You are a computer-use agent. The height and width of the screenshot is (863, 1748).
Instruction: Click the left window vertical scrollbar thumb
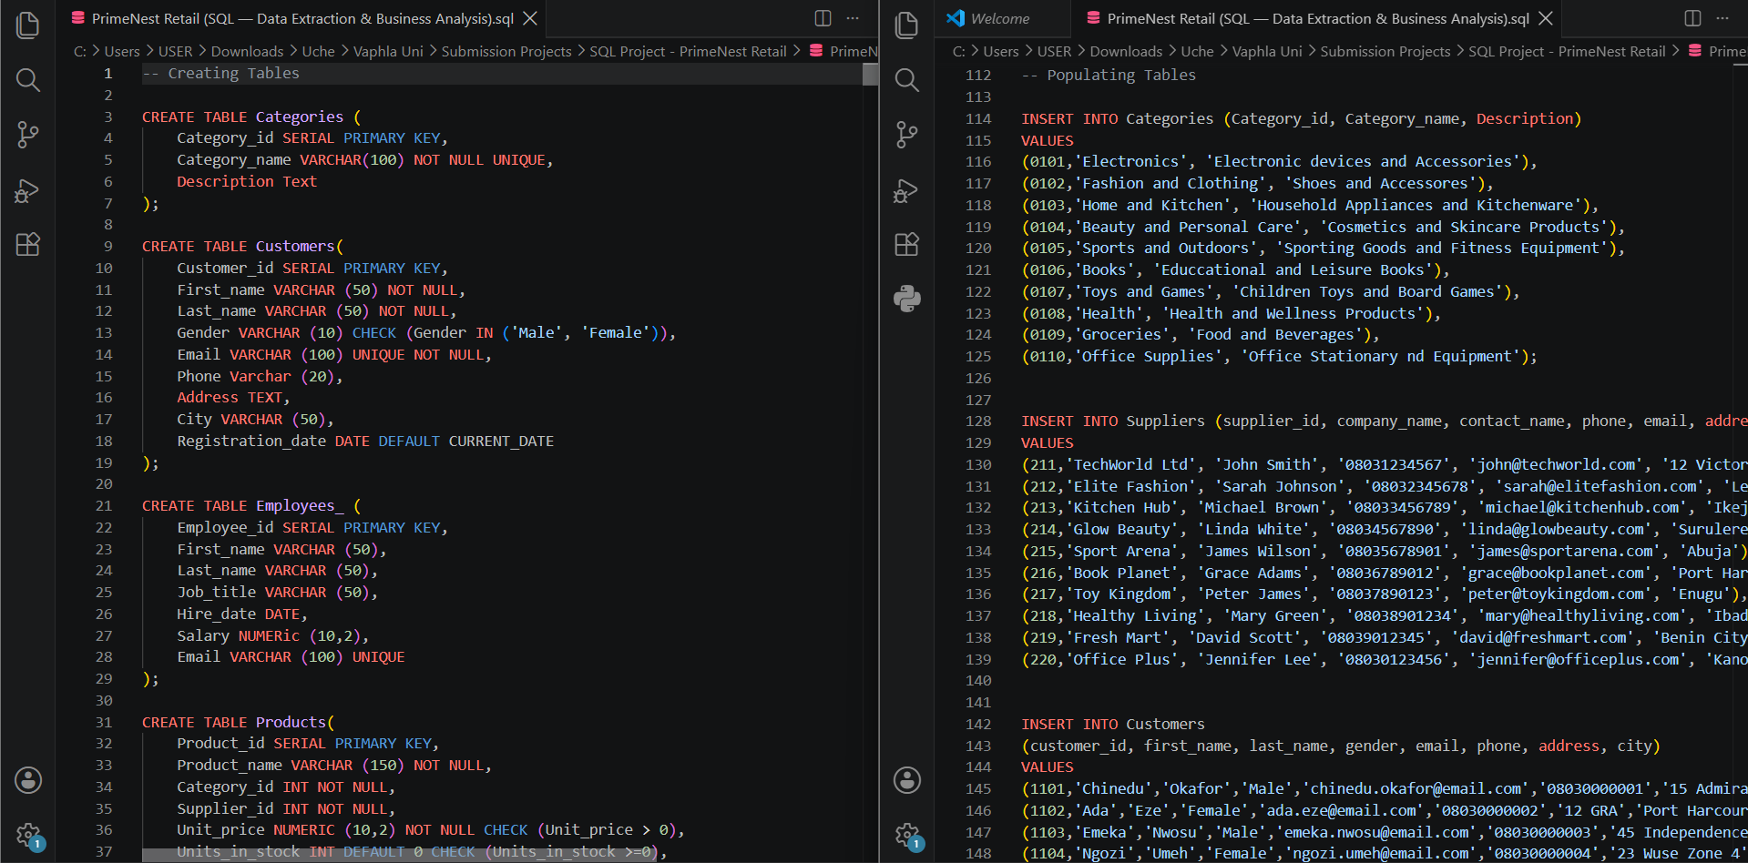click(x=871, y=75)
